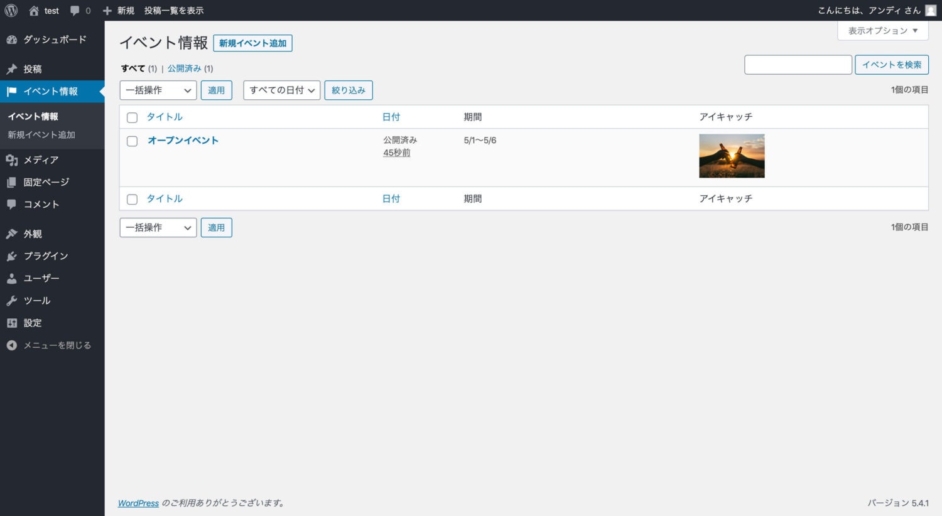Open the オープンイベント title link
This screenshot has height=516, width=942.
pos(183,141)
